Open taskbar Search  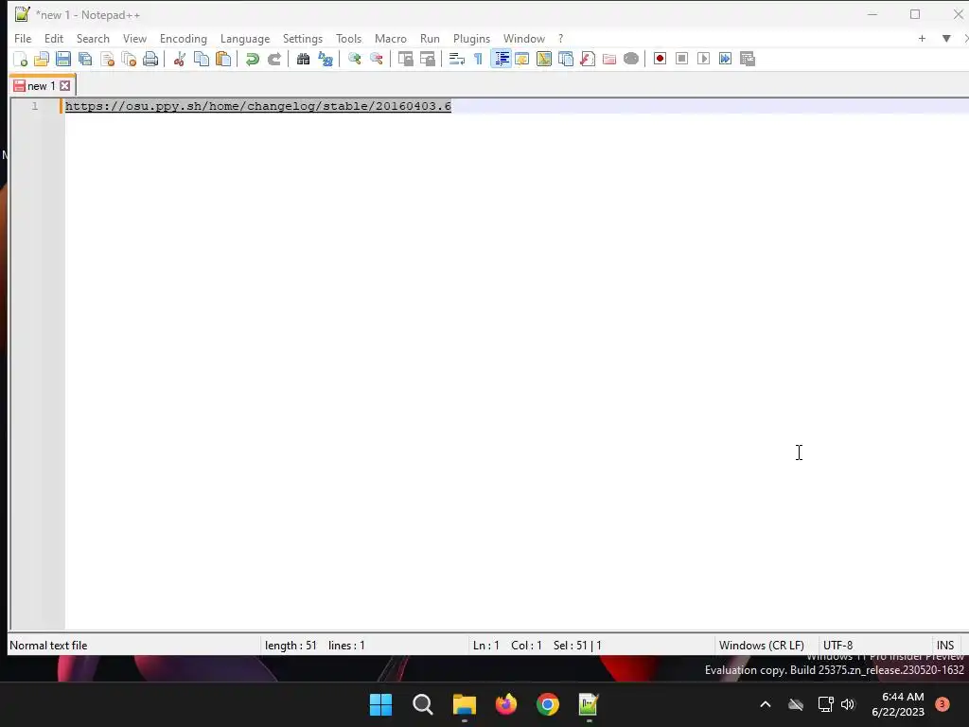click(423, 704)
